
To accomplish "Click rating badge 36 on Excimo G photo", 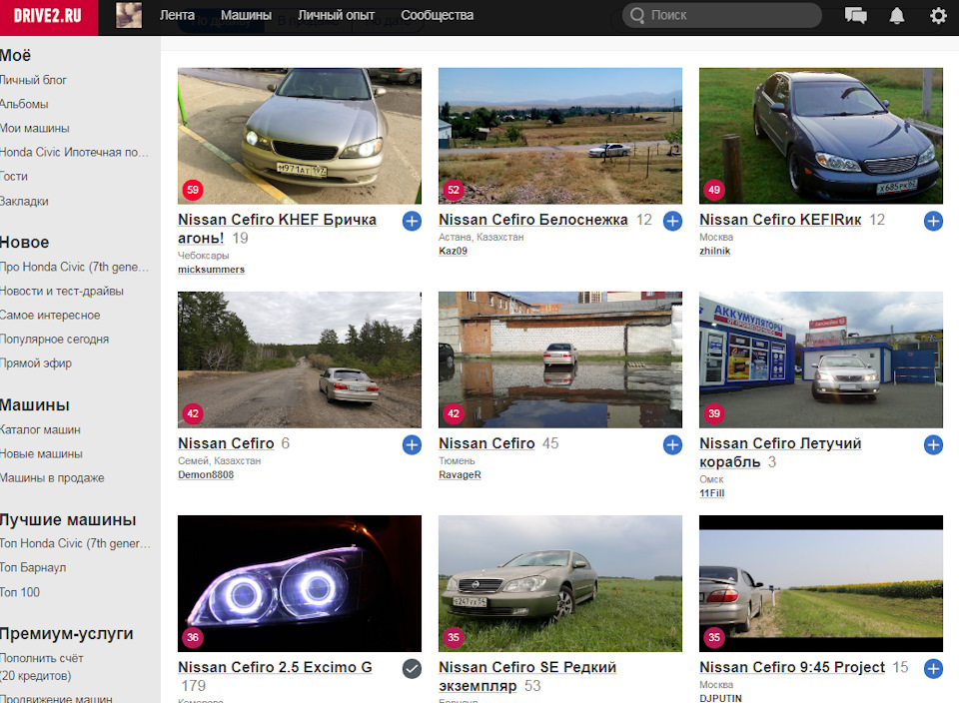I will (x=193, y=637).
